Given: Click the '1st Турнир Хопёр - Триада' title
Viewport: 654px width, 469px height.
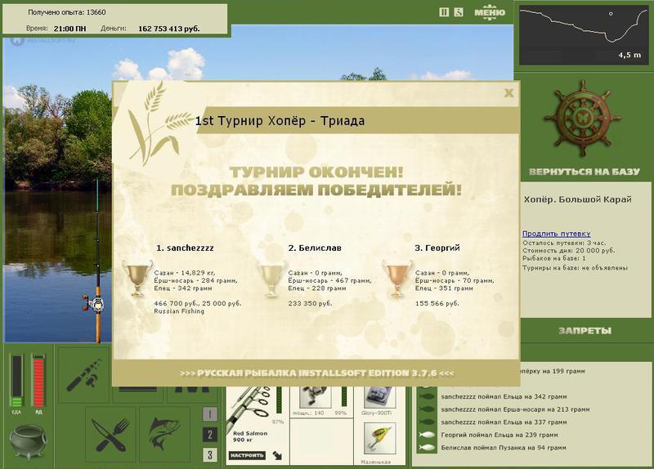Looking at the screenshot, I should click(280, 121).
